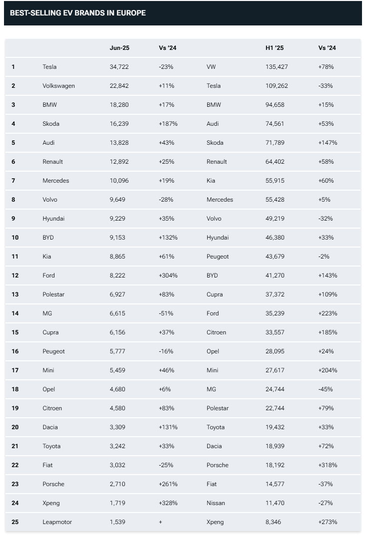Click Xpeng's +328% June change
Screen dimensions: 365x539
click(168, 503)
